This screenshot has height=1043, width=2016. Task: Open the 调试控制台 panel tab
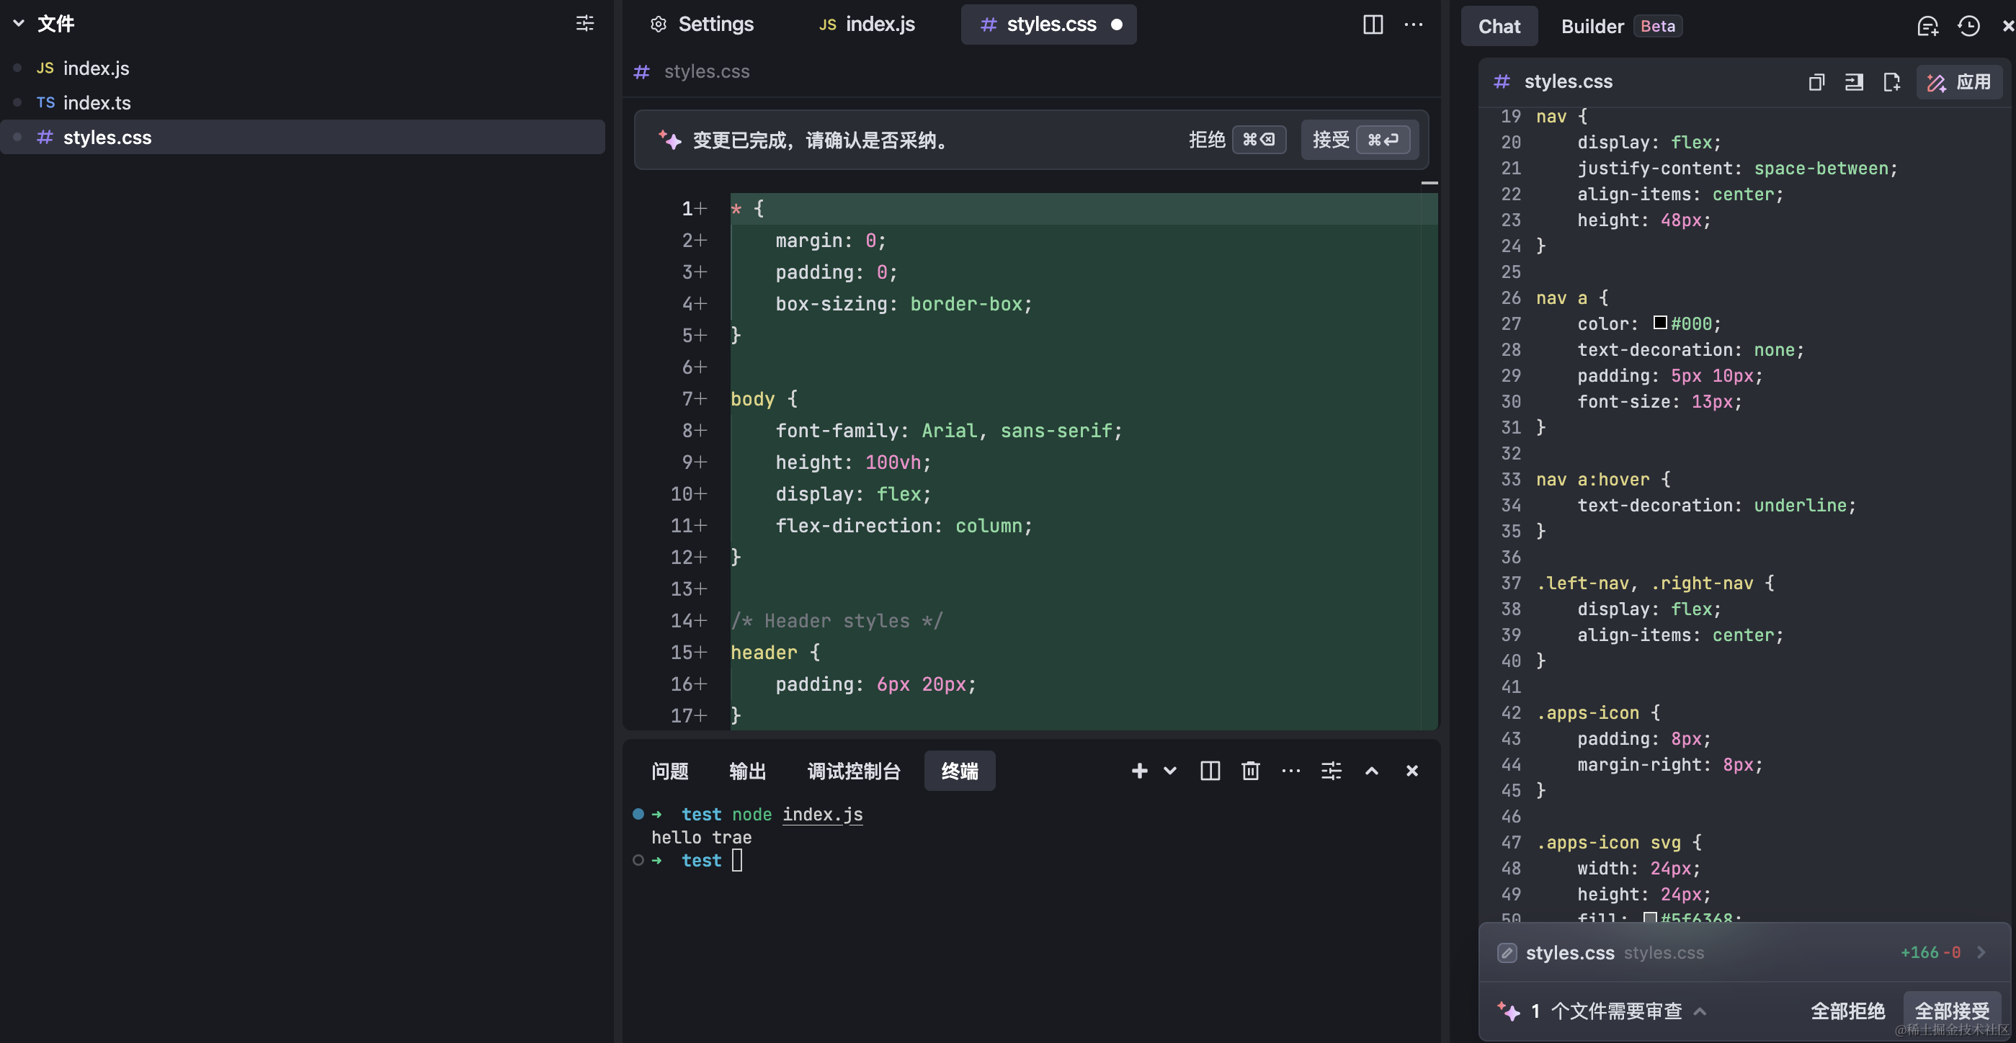pos(854,771)
